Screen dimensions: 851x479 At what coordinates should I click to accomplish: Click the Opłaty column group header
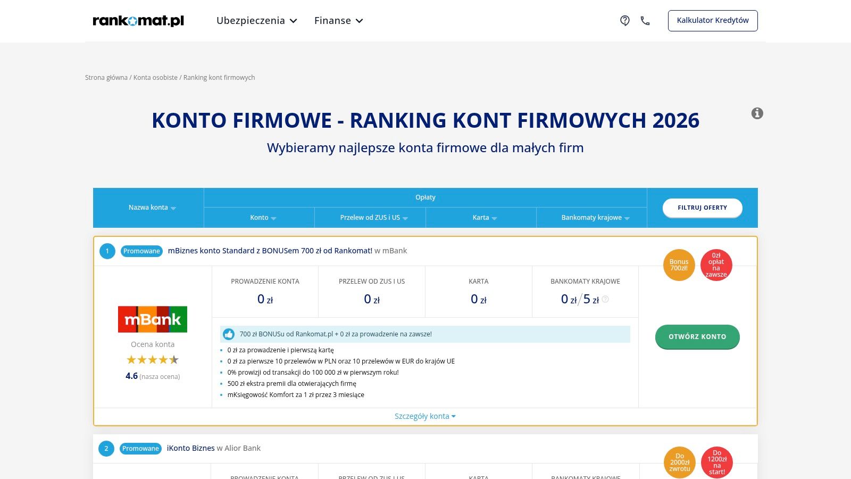coord(425,197)
